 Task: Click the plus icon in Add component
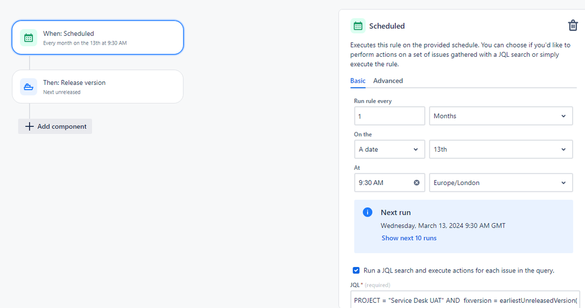click(x=29, y=126)
